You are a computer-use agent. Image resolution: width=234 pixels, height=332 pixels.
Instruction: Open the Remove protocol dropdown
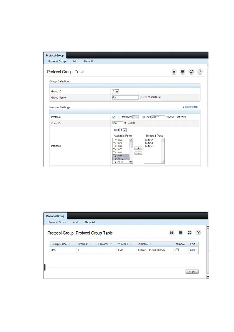(136, 117)
